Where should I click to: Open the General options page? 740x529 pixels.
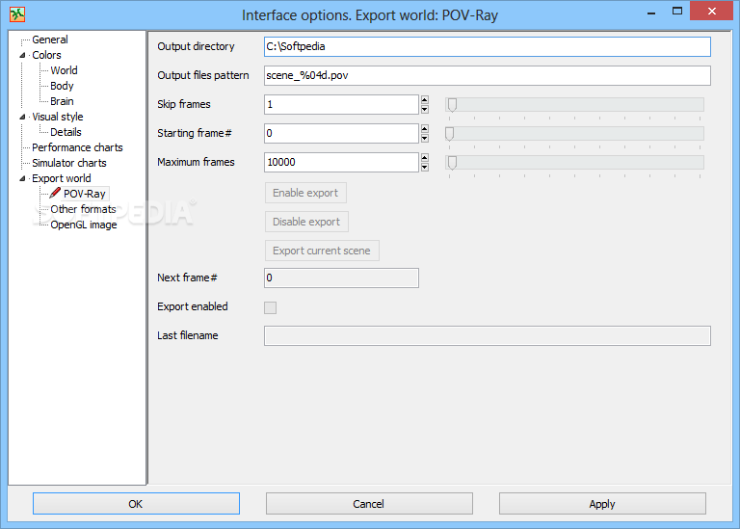(50, 40)
